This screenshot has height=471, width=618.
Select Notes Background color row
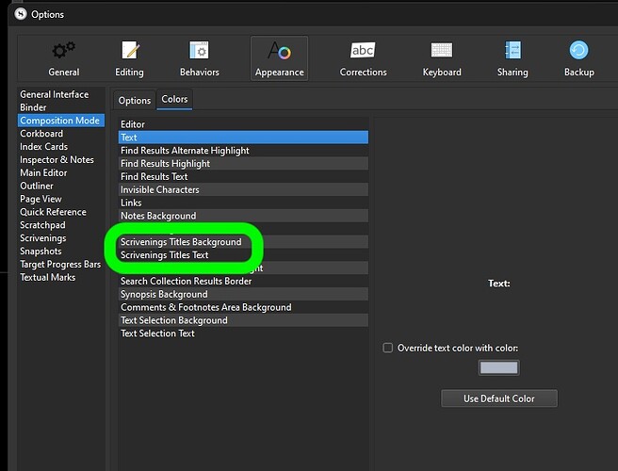click(243, 216)
